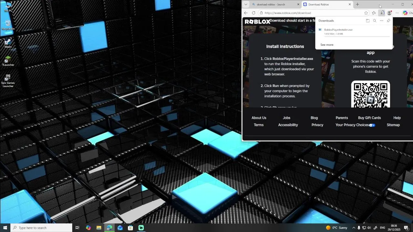
Task: Open Outlook from the taskbar
Action: pos(120,228)
